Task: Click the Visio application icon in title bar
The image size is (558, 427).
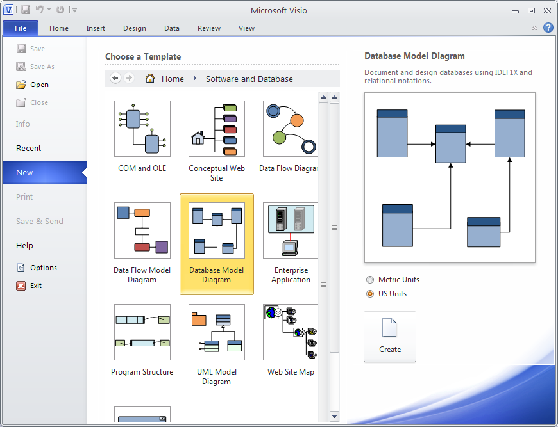Action: coord(8,10)
